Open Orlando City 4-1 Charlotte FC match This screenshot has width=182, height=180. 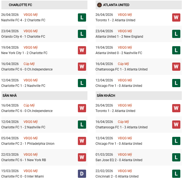(x=23, y=37)
